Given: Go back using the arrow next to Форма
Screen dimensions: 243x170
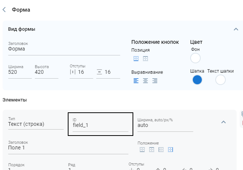Looking at the screenshot, I should (x=4, y=10).
